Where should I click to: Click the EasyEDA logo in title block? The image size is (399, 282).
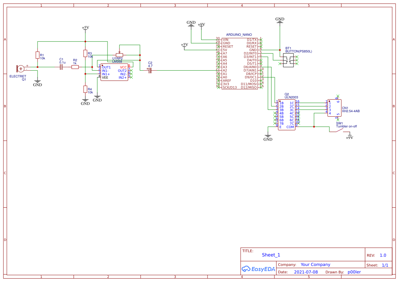coord(258,269)
